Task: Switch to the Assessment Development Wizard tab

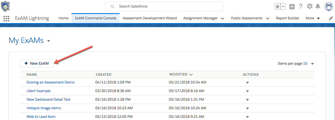Action: (x=150, y=18)
